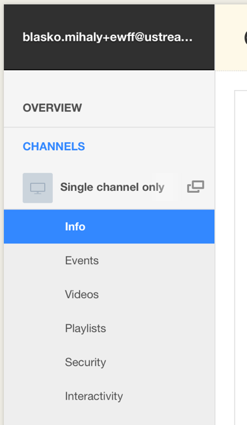Click the channel monitor thumbnail

[37, 188]
